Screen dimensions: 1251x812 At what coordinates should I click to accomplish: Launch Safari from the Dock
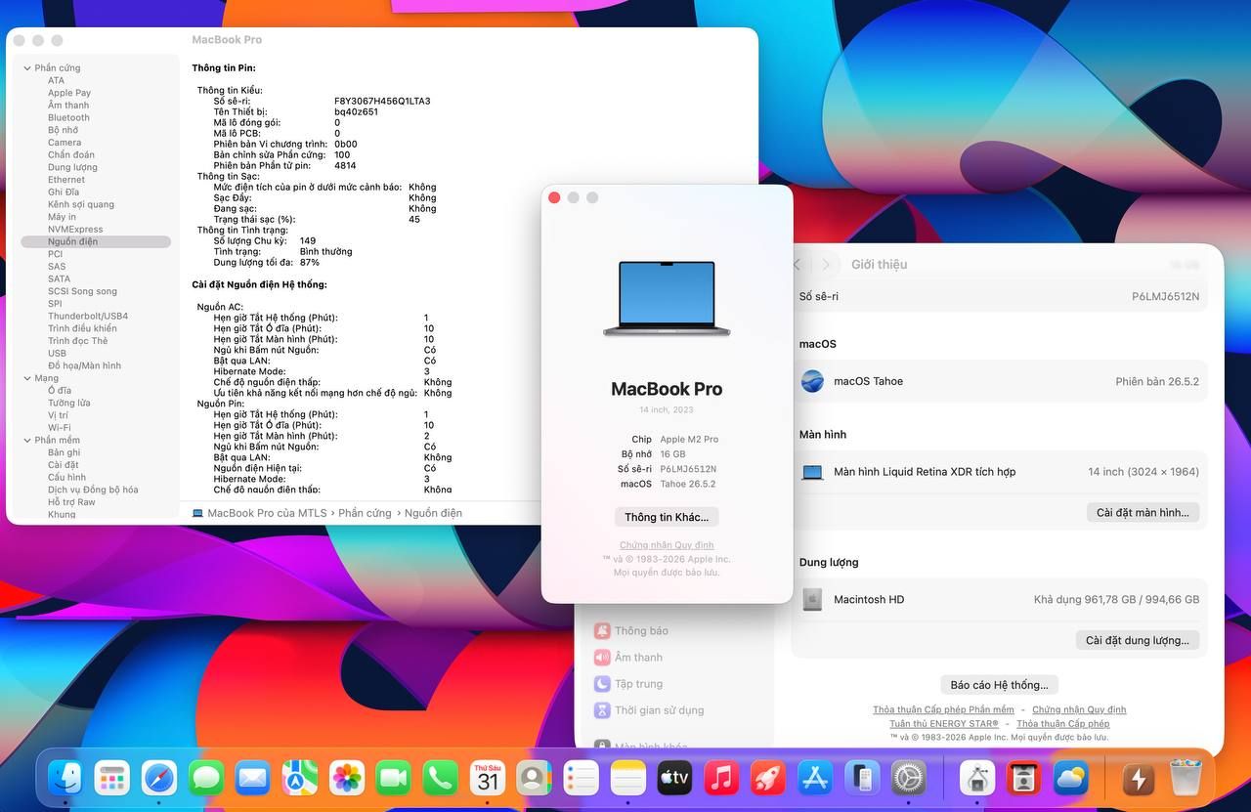pyautogui.click(x=159, y=778)
